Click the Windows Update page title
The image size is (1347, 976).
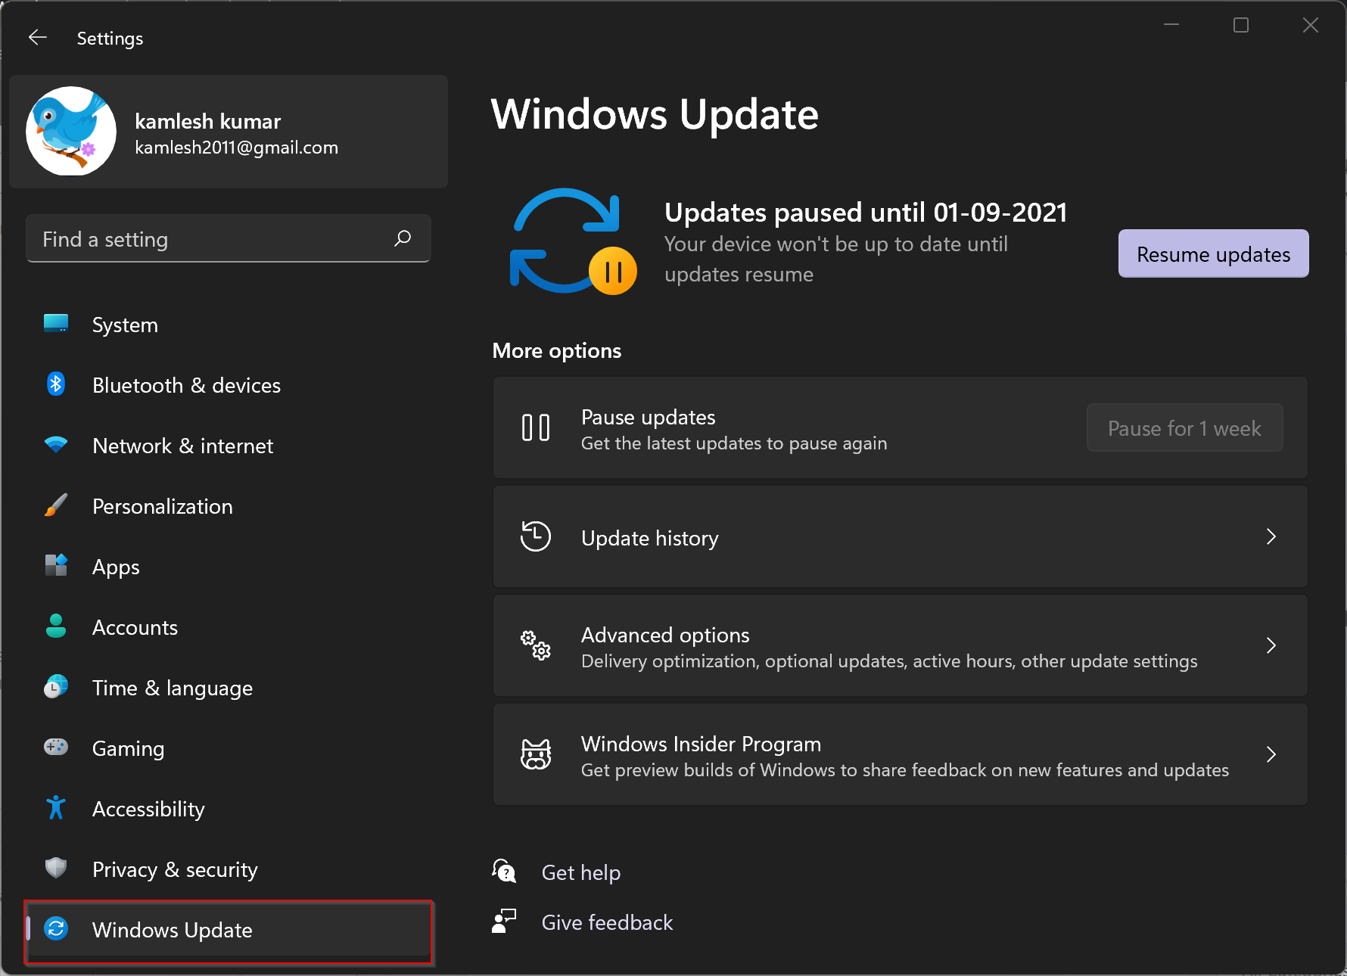point(655,114)
